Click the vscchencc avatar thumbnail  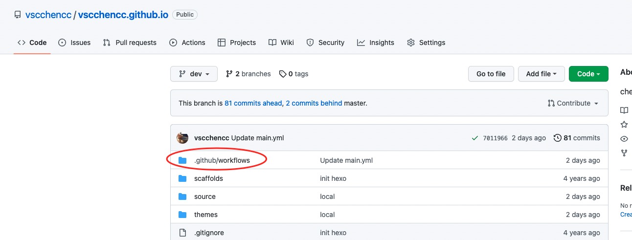[182, 138]
